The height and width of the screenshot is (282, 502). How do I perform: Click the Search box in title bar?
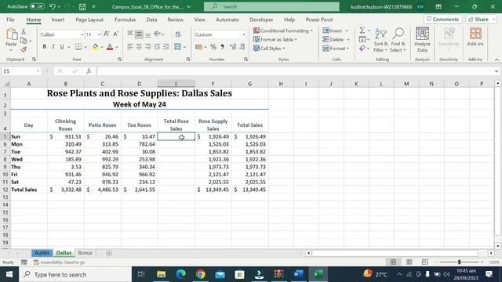click(271, 6)
